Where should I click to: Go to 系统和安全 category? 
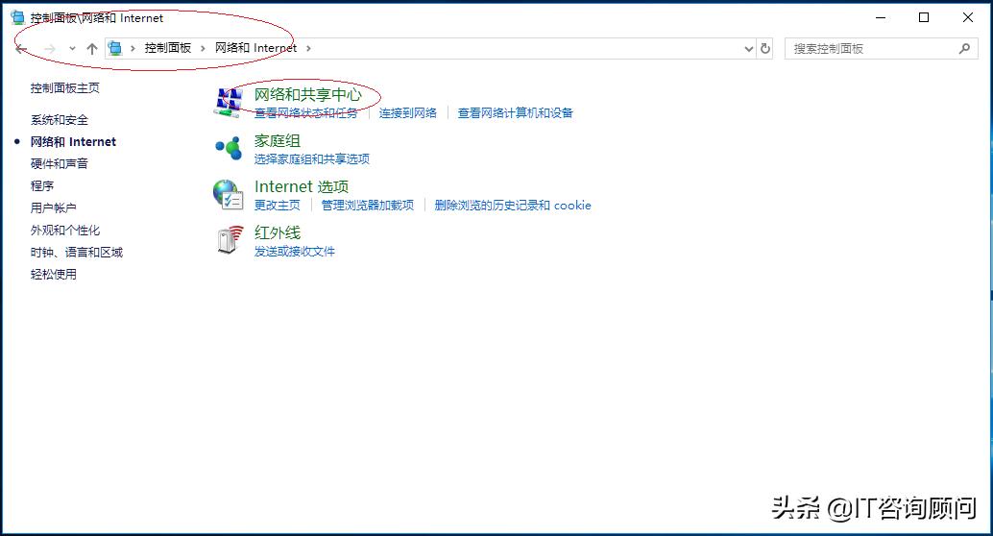[60, 120]
